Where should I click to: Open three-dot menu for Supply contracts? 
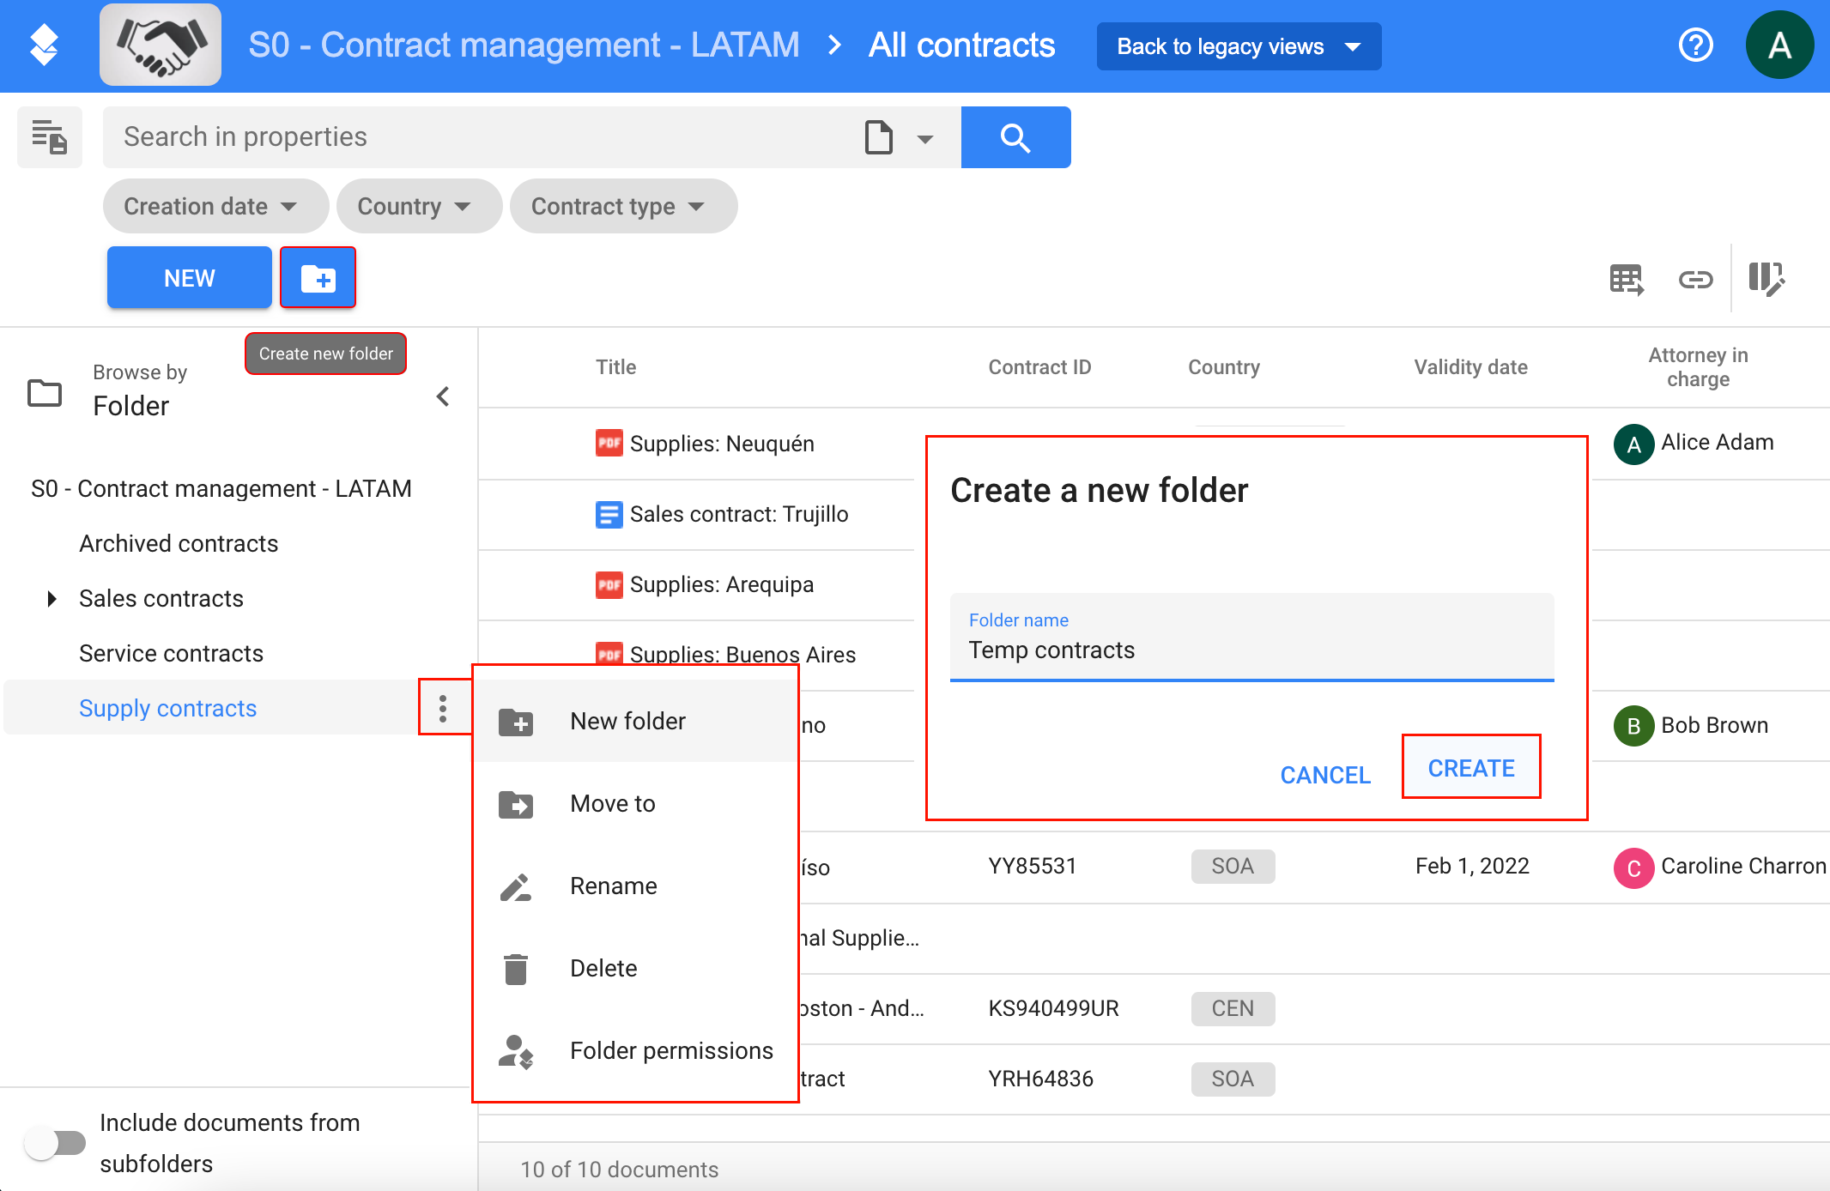coord(443,708)
